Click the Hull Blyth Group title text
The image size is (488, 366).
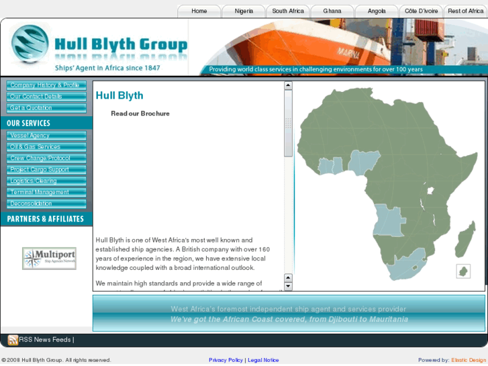pos(121,44)
